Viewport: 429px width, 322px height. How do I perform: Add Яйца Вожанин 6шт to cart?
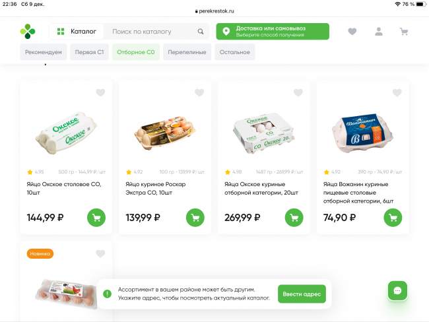tap(393, 218)
